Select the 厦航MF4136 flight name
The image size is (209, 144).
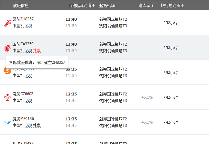point(23,119)
